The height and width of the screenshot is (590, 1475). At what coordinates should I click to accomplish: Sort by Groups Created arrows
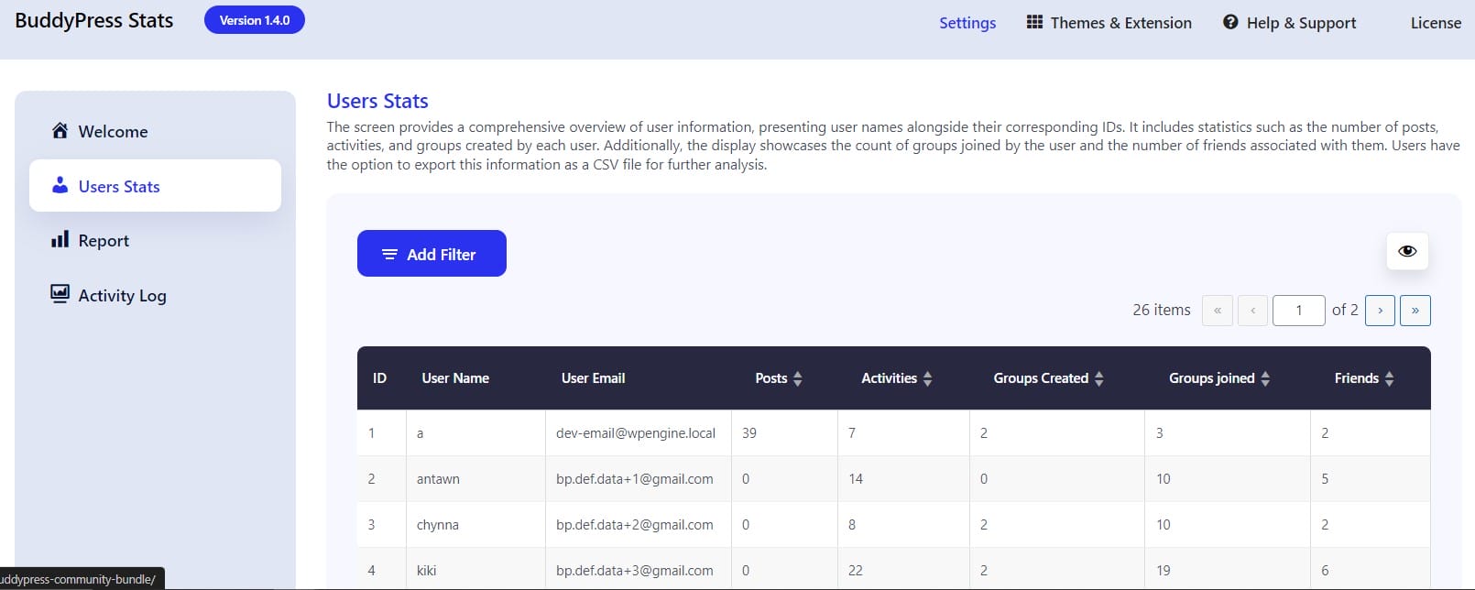tap(1099, 378)
